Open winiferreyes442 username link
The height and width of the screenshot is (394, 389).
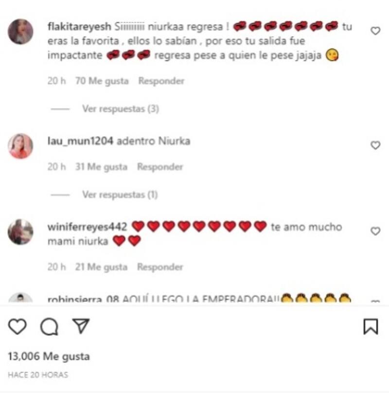click(x=87, y=227)
